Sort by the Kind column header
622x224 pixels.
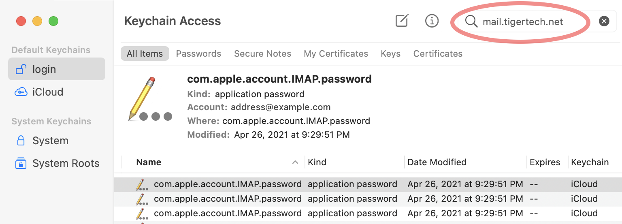(317, 162)
